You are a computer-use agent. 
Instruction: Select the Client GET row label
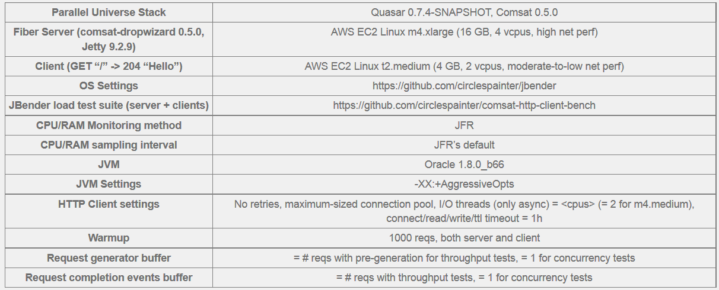pos(109,66)
